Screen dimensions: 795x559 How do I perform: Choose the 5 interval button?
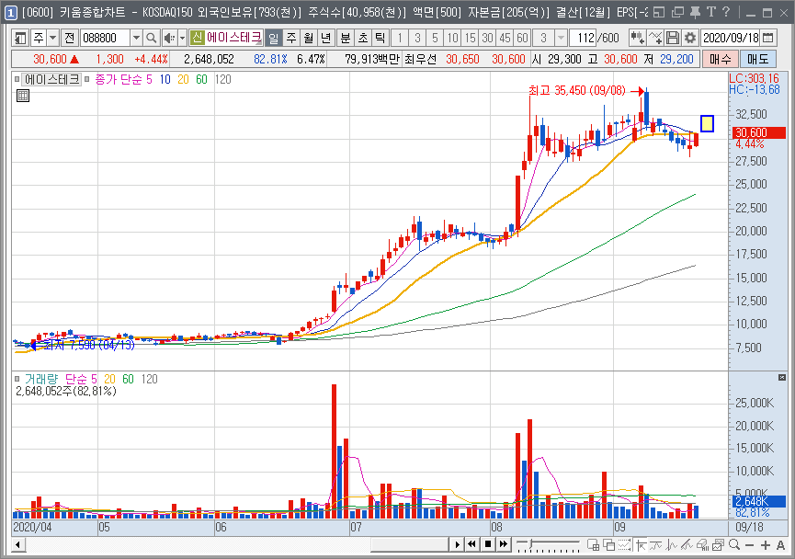point(435,38)
